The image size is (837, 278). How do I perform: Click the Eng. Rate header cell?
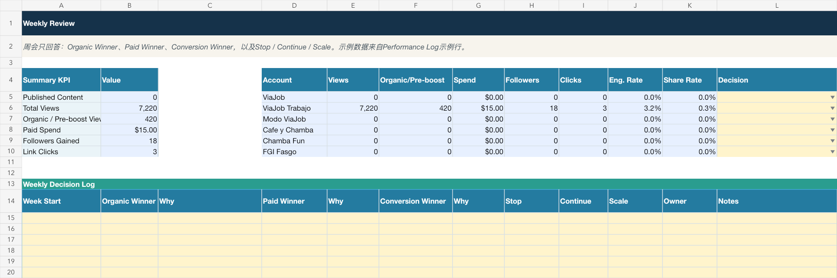point(635,80)
